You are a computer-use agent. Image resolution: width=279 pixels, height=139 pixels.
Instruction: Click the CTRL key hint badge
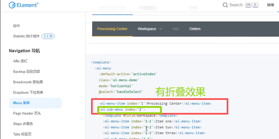pos(248,5)
